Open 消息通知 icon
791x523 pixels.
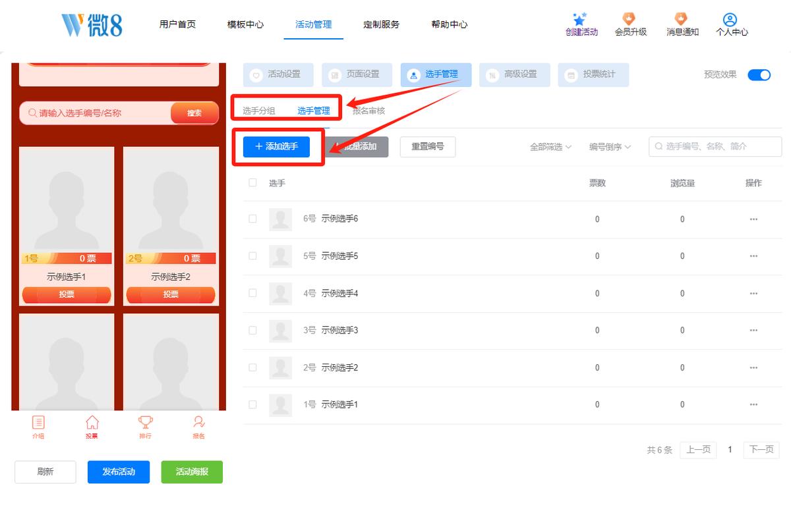pos(680,18)
